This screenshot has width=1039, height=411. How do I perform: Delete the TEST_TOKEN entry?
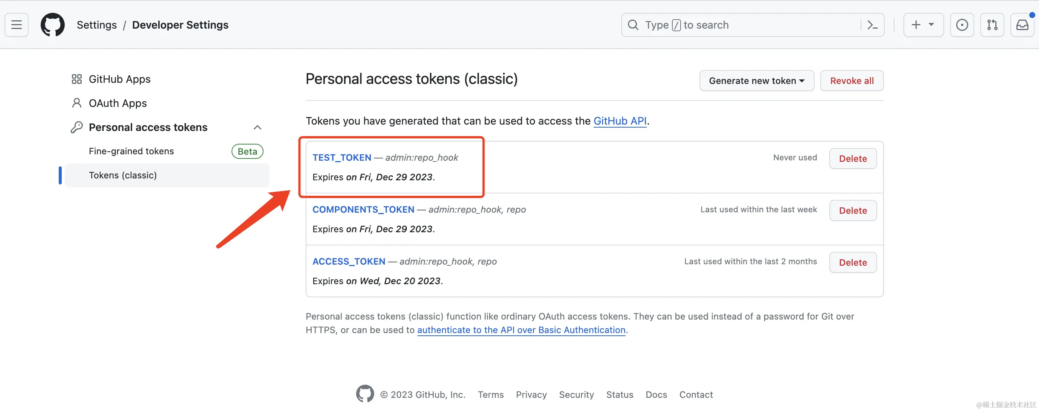pyautogui.click(x=853, y=158)
